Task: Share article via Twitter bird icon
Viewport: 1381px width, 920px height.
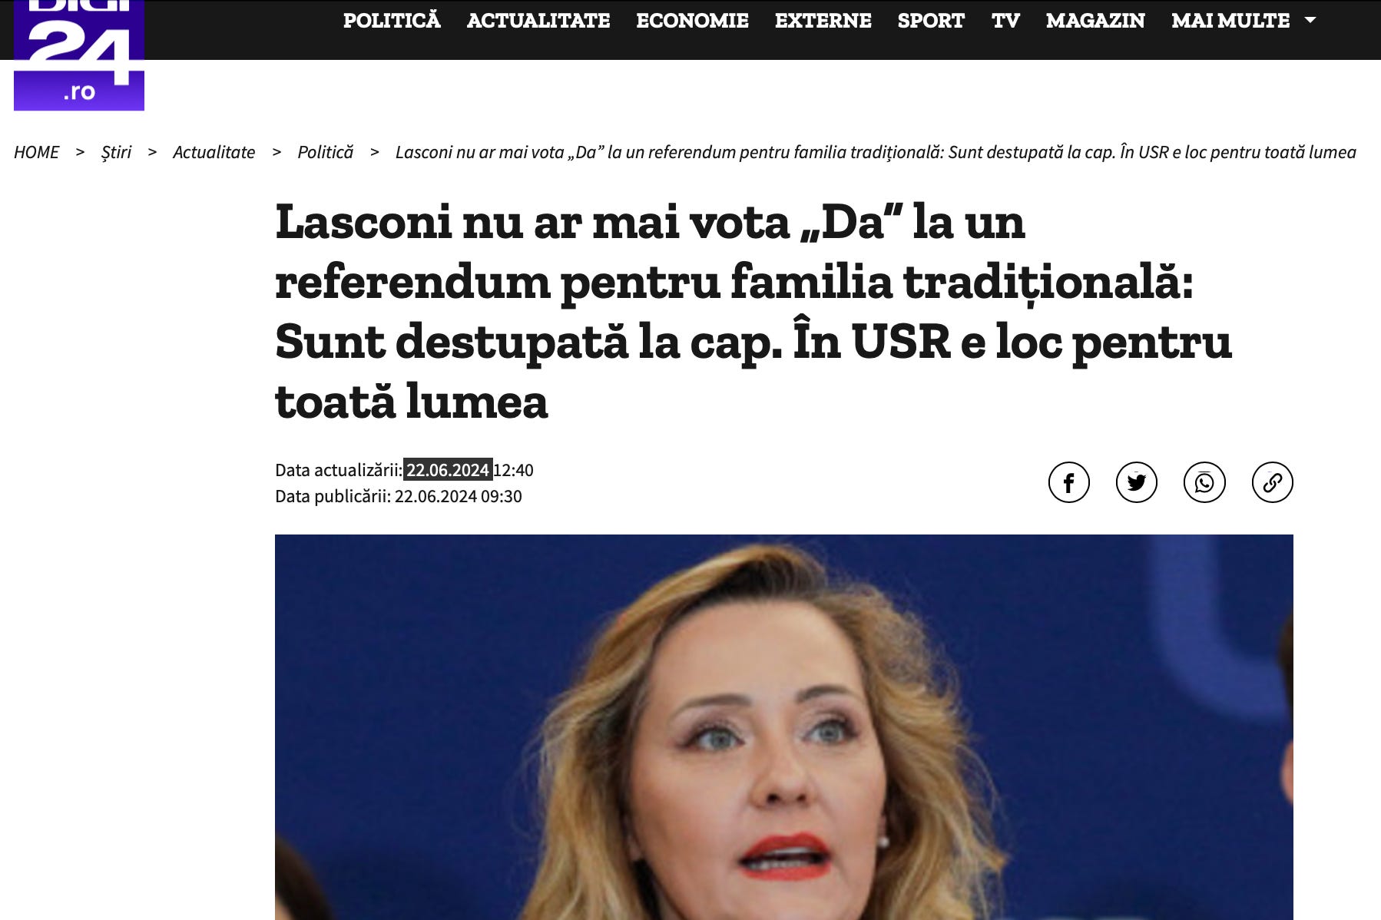Action: 1136,482
